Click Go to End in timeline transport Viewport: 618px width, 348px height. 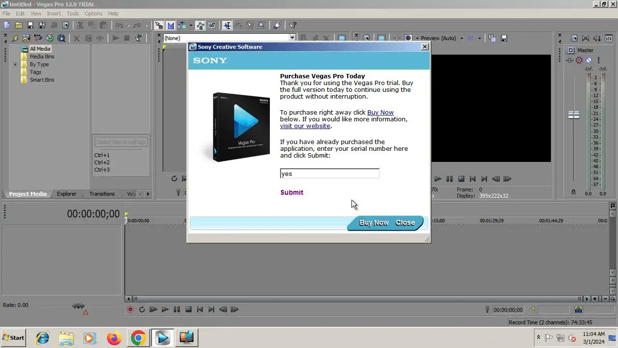pos(211,309)
